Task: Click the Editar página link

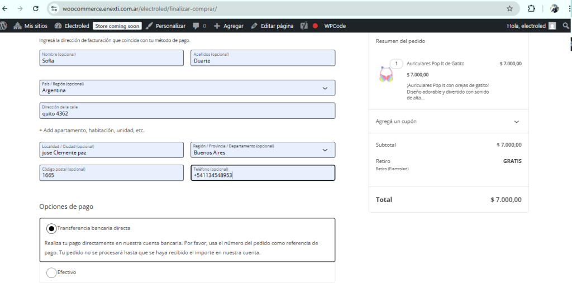Action: (x=272, y=26)
